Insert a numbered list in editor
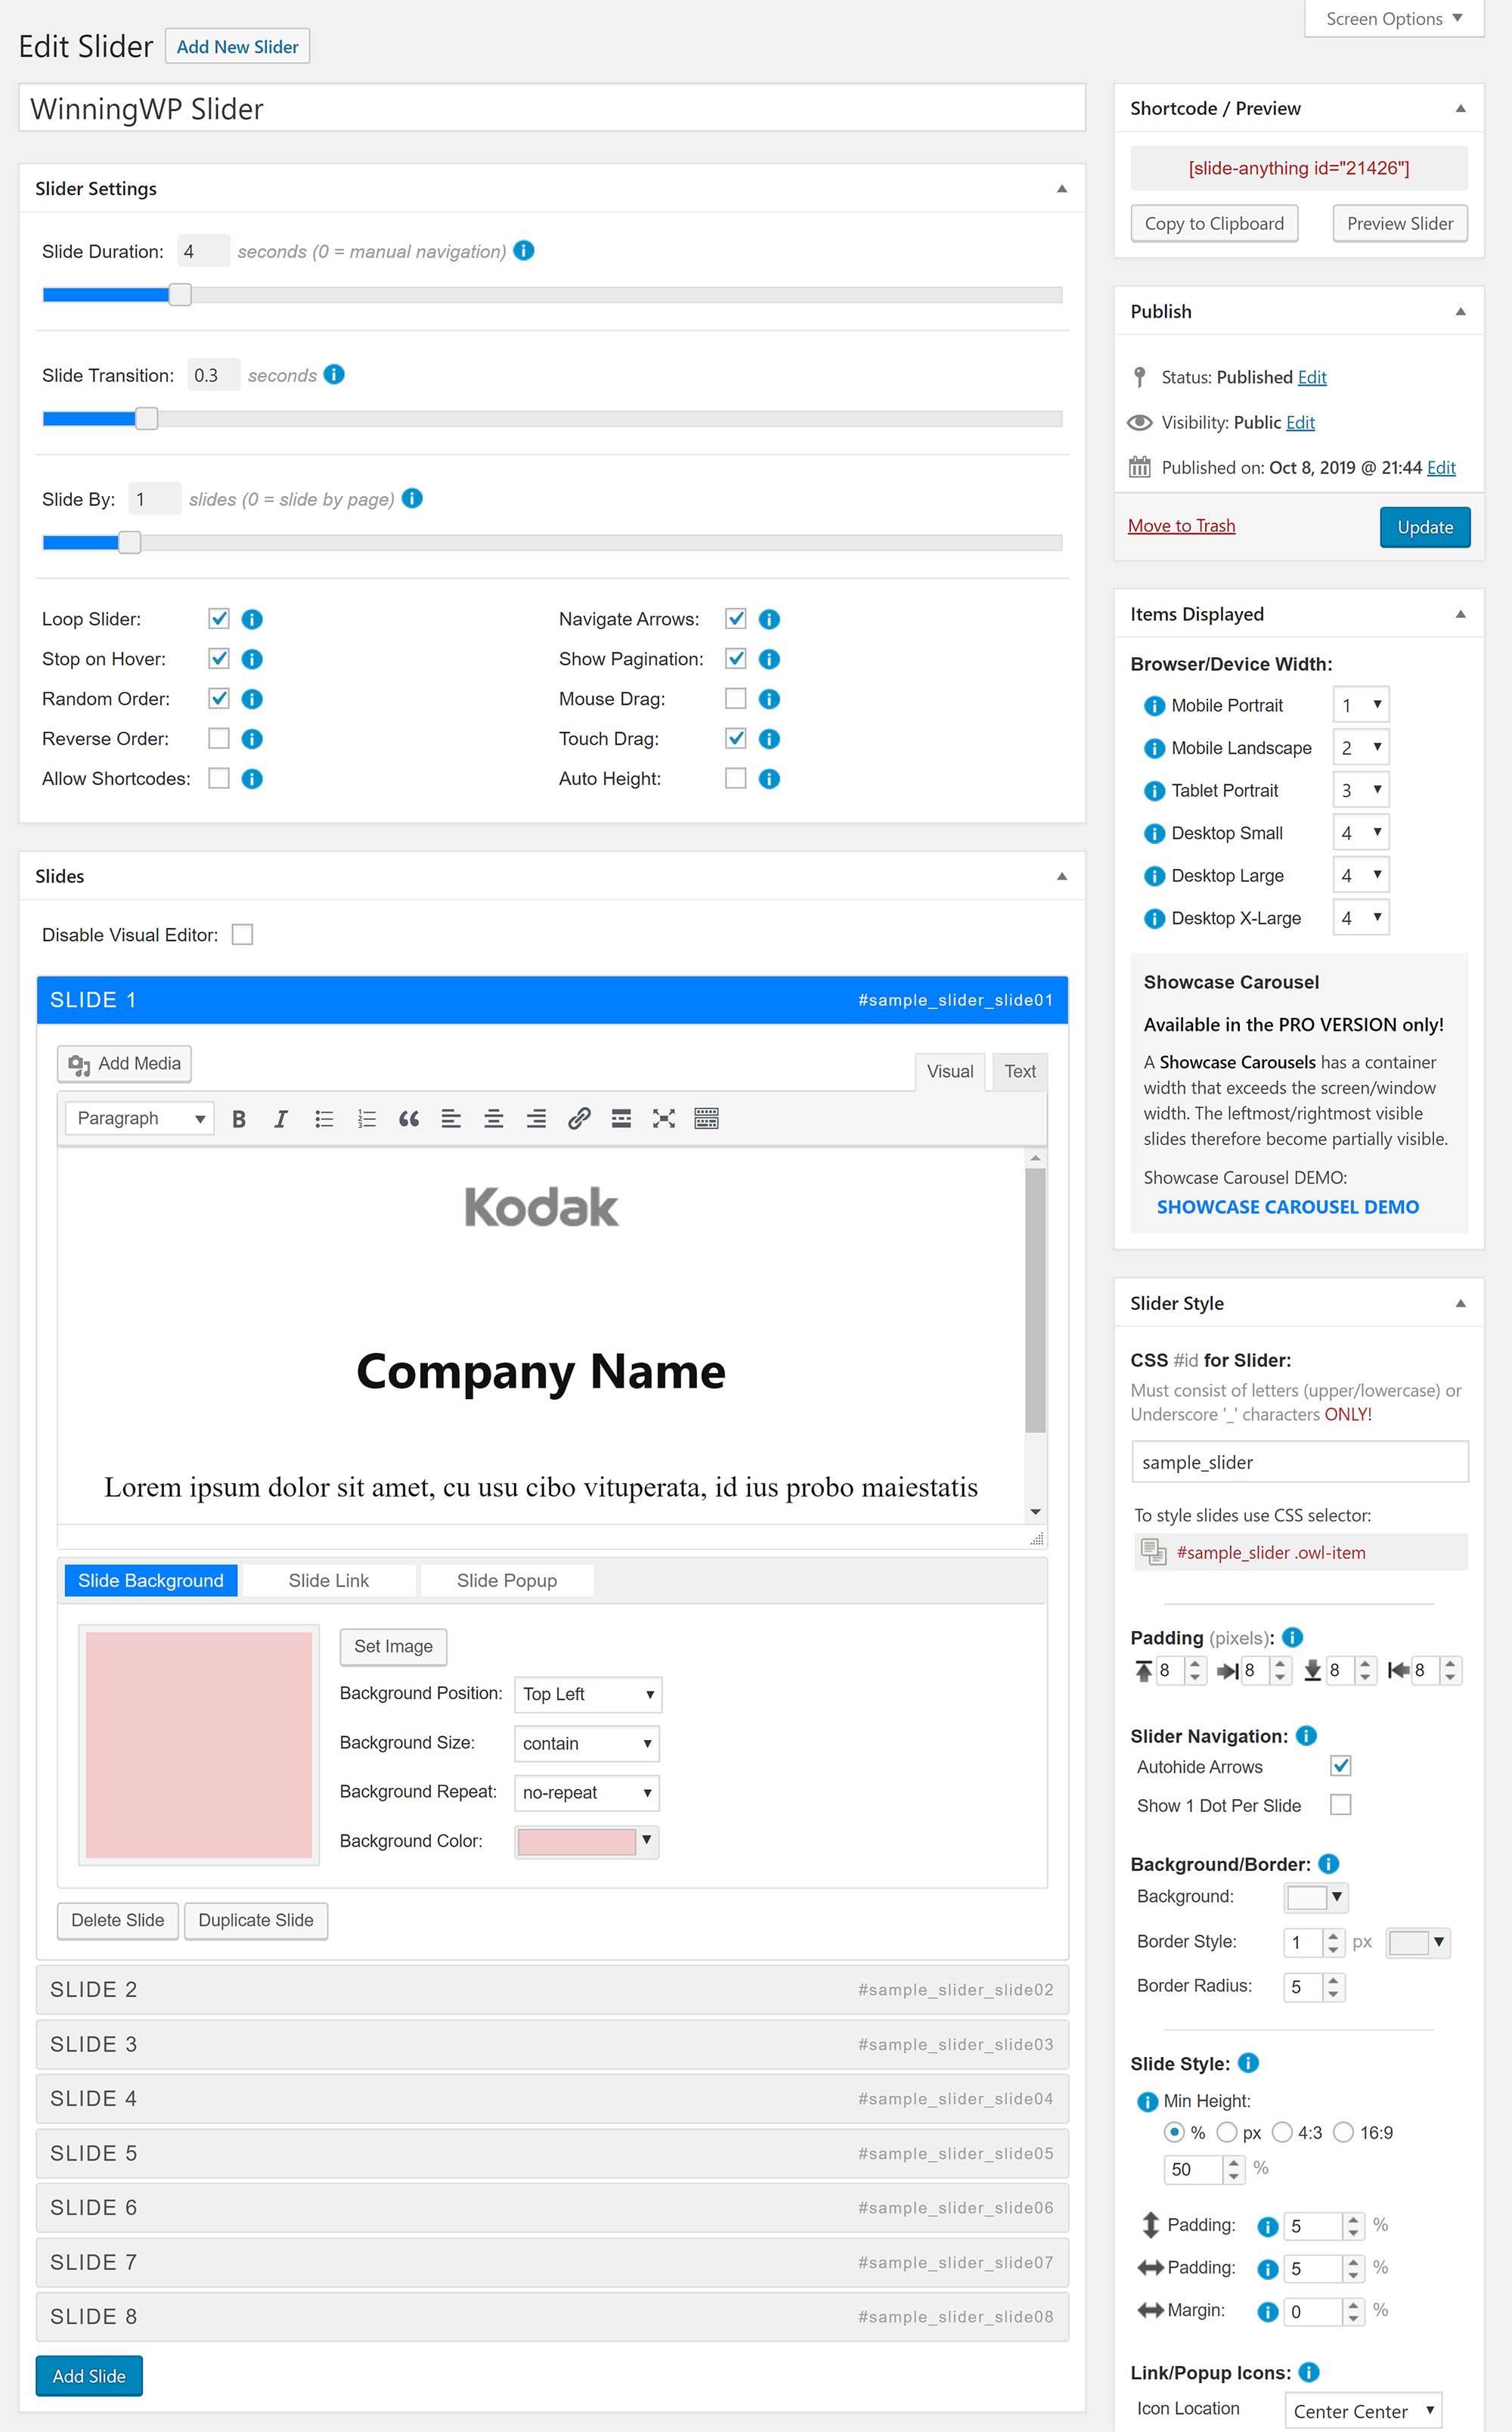Screen dimensions: 1512x2432 point(366,1119)
